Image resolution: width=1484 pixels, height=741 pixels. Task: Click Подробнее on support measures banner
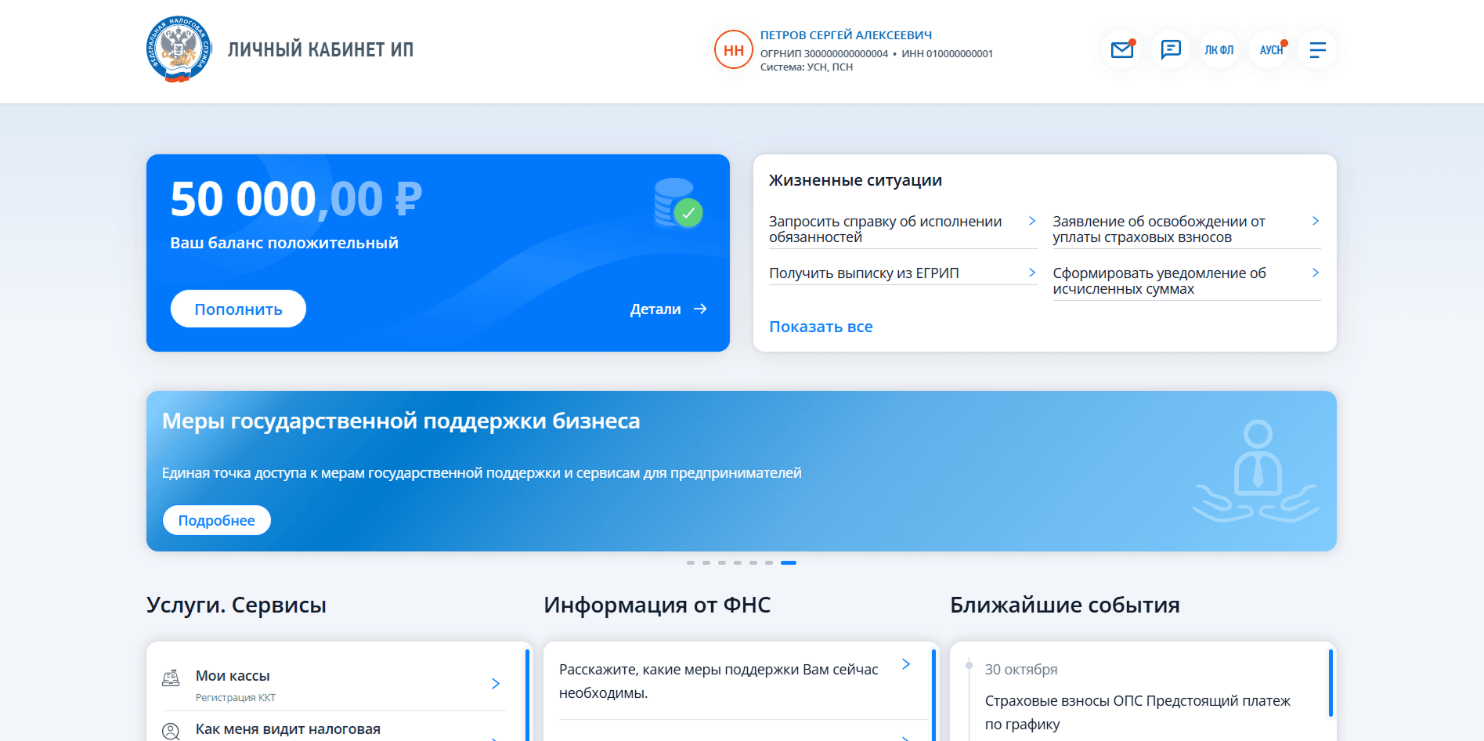tap(217, 520)
